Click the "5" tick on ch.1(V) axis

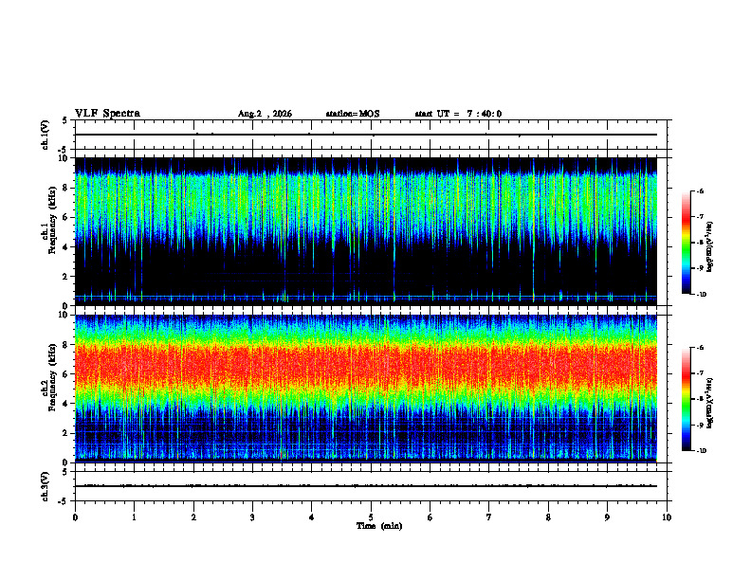64,120
